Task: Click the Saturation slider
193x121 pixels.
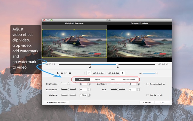Action: click(x=68, y=89)
